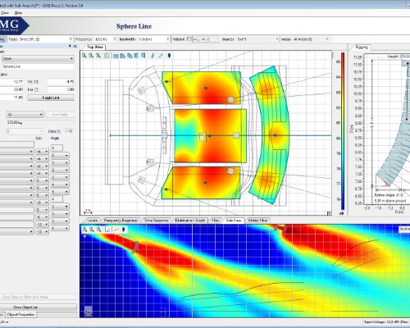Switch to the Filter tab
This screenshot has height=328, width=410.
pos(216,221)
